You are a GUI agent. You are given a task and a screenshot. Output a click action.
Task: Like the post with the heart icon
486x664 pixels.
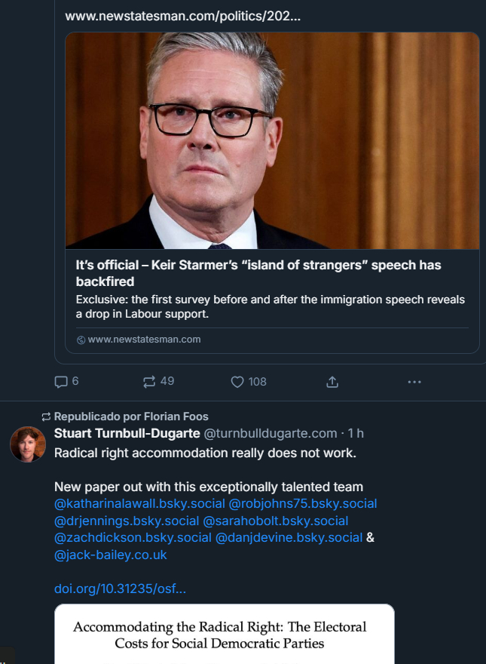click(237, 382)
